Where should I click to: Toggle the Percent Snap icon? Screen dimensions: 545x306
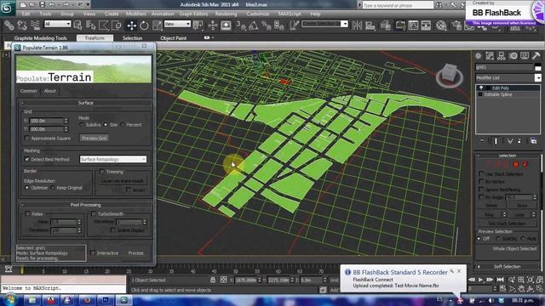267,25
